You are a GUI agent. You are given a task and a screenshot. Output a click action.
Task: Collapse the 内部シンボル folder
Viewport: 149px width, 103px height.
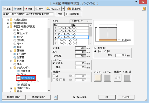(11, 68)
